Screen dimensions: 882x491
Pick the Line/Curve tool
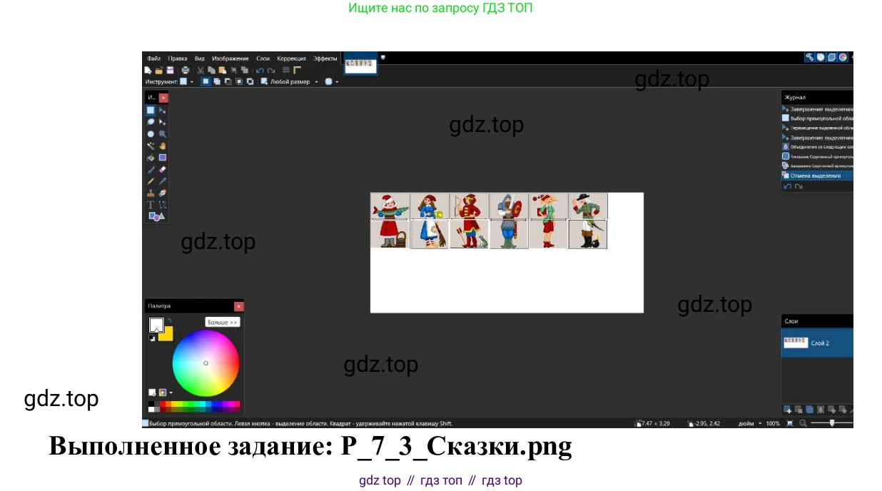(x=163, y=205)
